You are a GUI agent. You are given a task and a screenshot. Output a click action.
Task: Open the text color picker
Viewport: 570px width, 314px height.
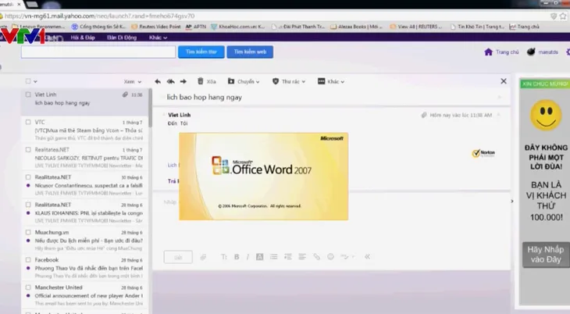coord(259,257)
